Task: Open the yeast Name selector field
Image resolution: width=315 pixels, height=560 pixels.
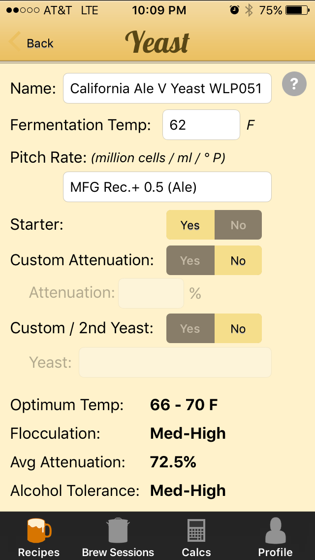Action: (x=167, y=88)
